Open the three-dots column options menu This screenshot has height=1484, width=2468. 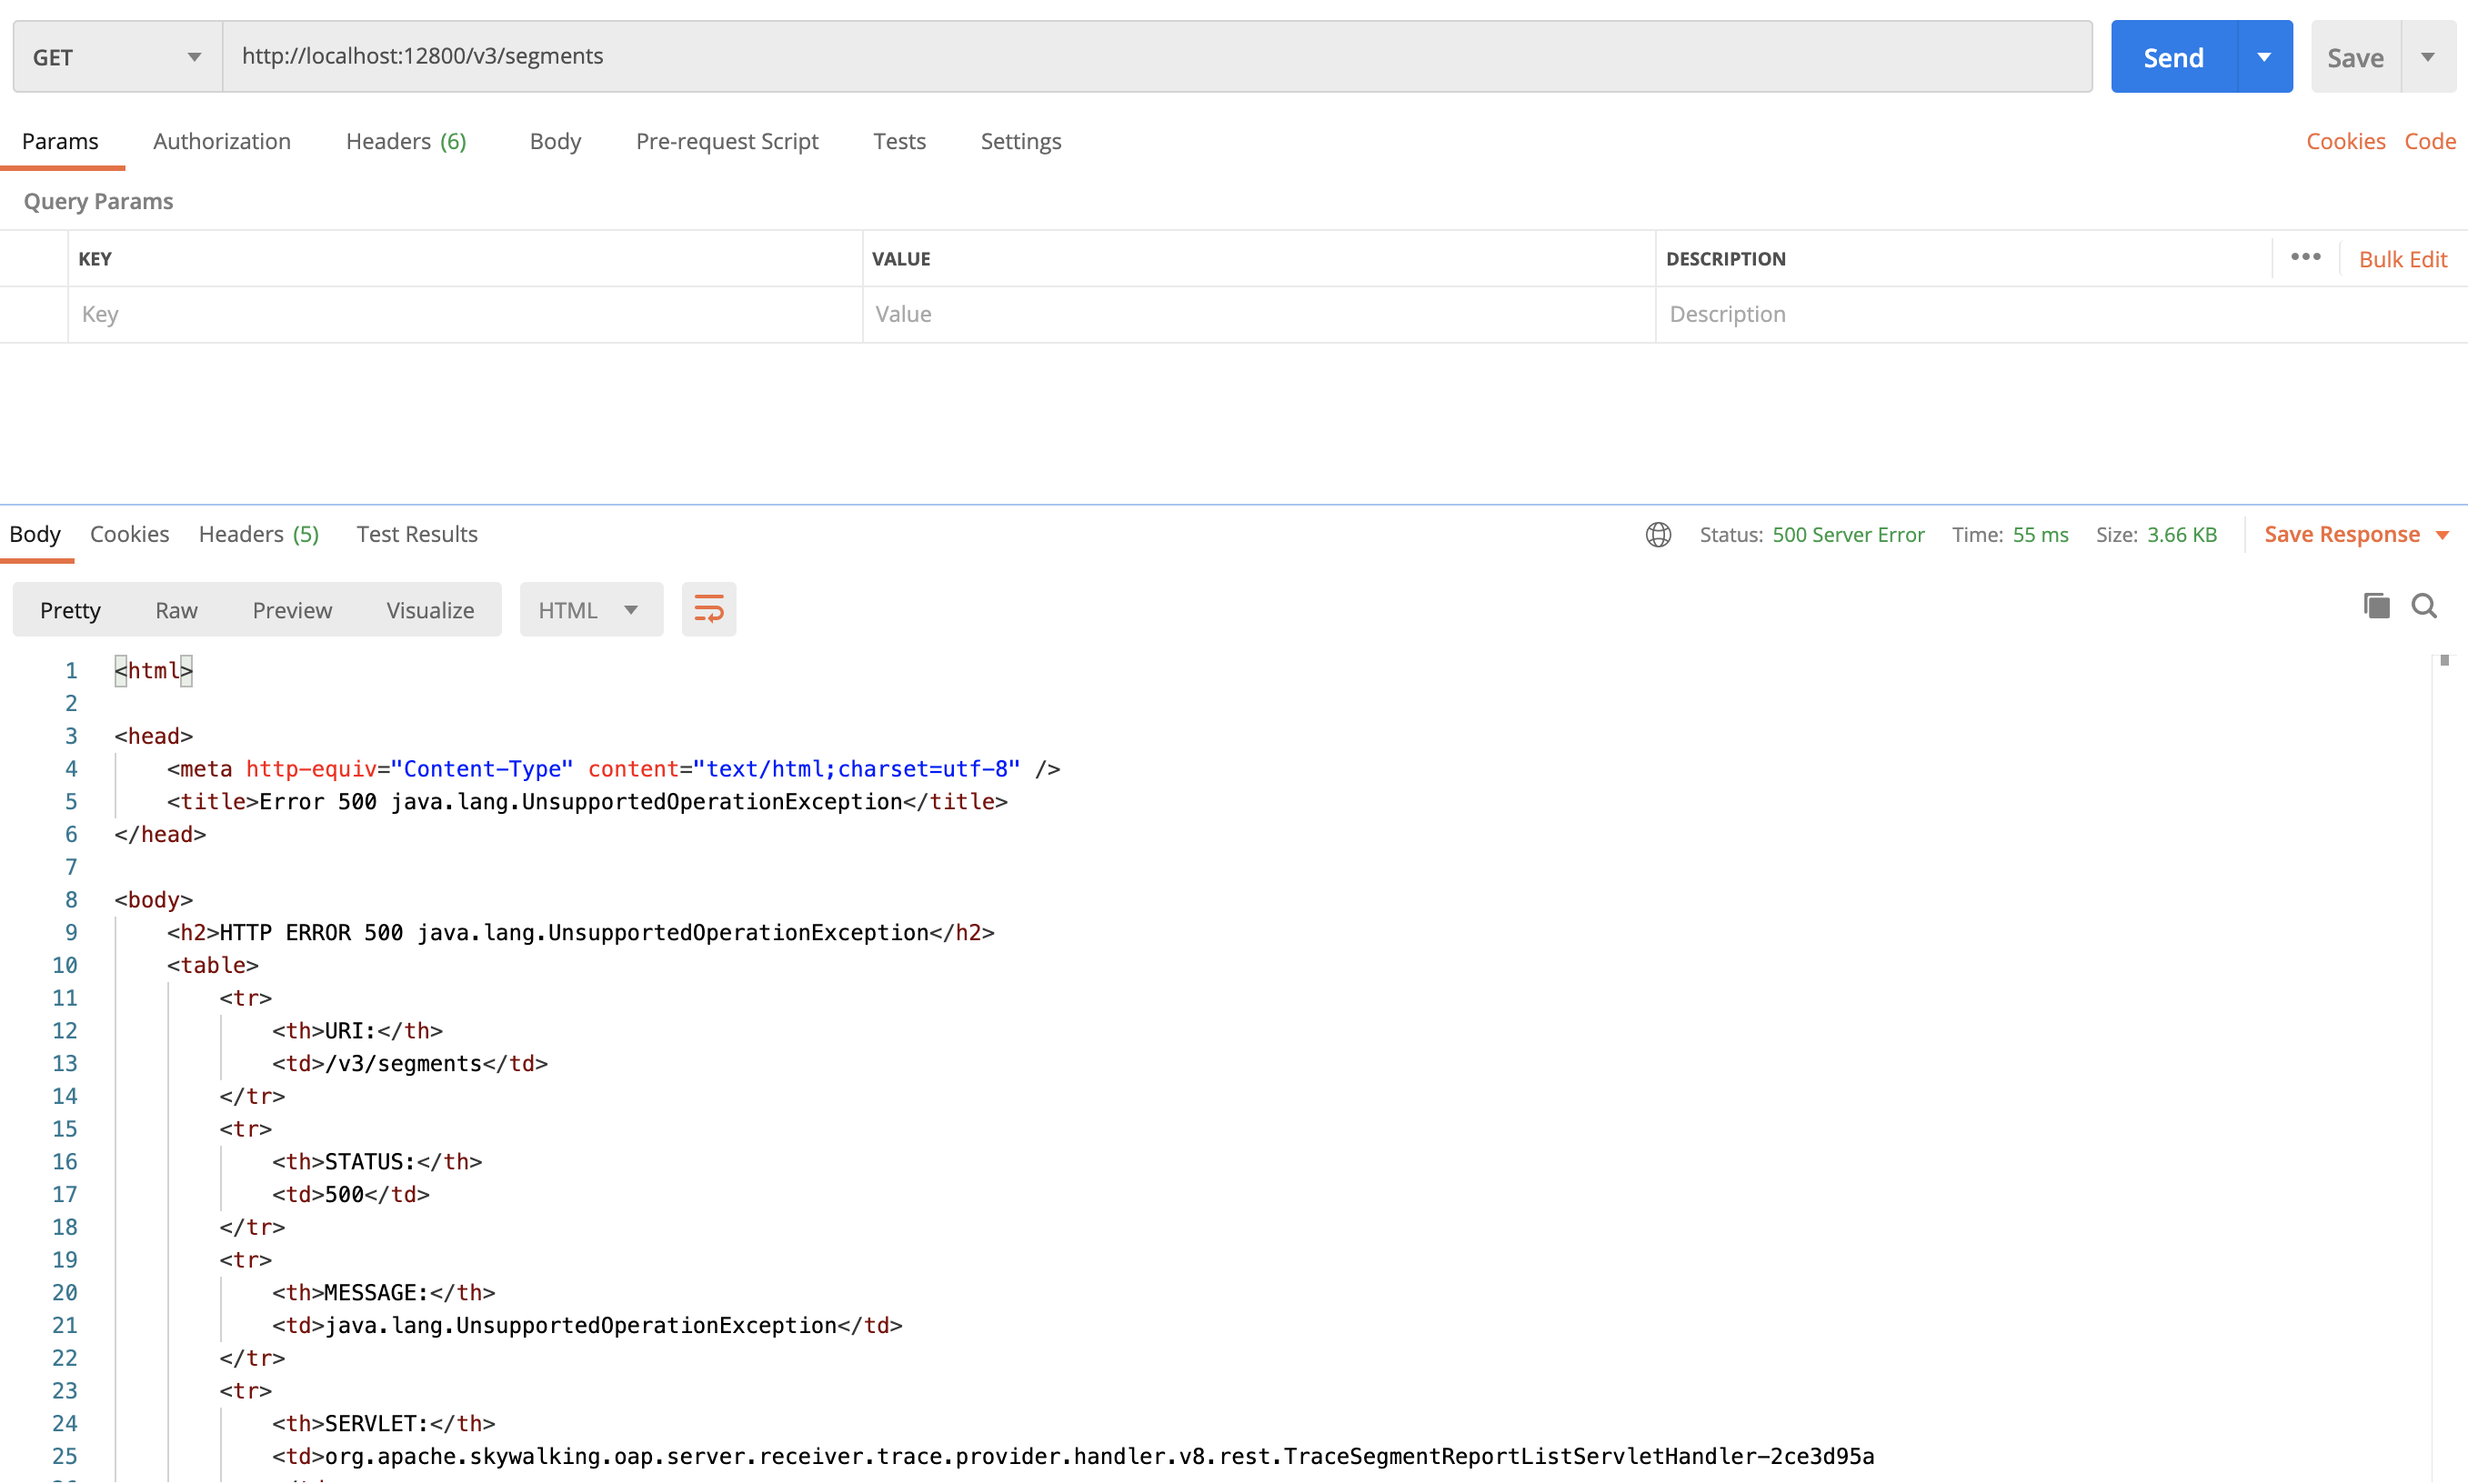pos(2305,257)
